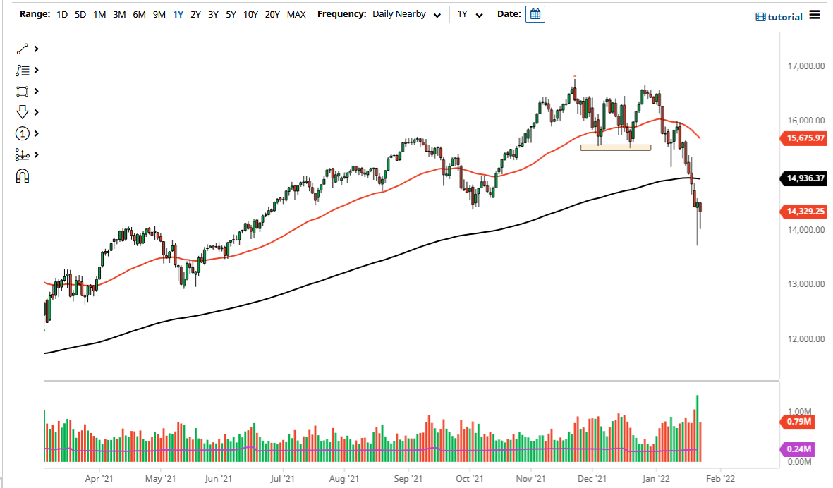
Task: Select the trendline drawing tool
Action: [x=22, y=49]
